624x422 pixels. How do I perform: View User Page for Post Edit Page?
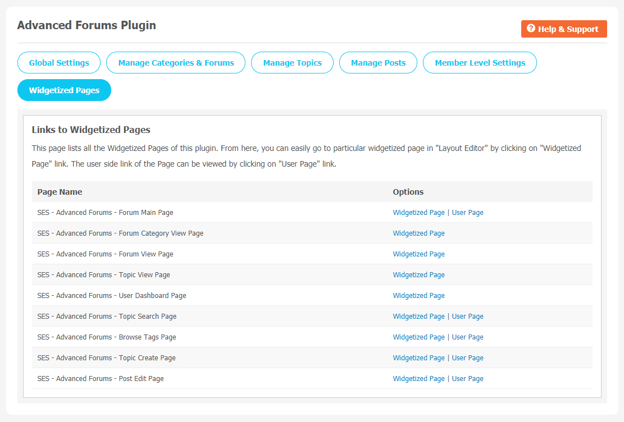click(x=467, y=379)
